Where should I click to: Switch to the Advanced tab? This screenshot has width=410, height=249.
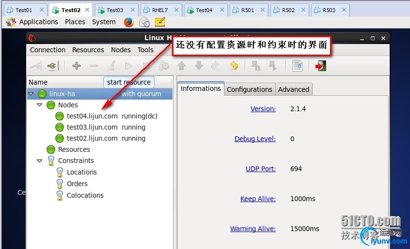[294, 89]
